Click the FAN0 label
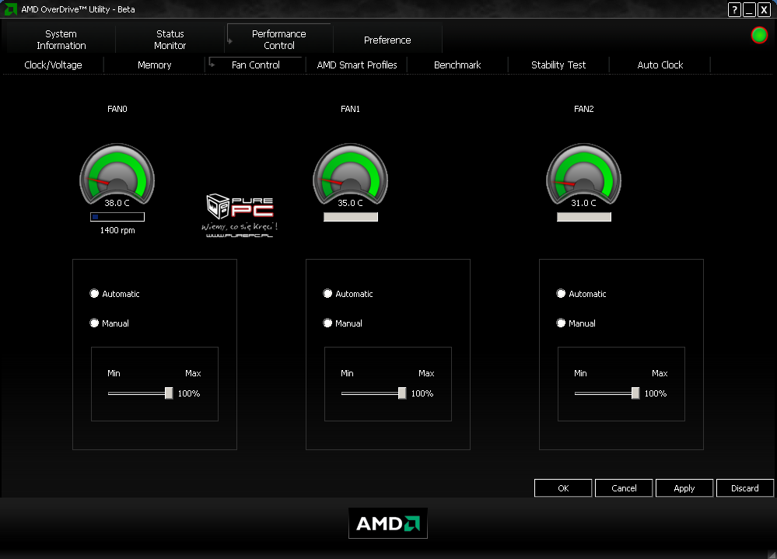Image resolution: width=777 pixels, height=559 pixels. click(x=117, y=109)
